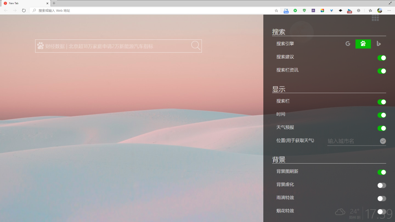Click the 显示 section heading
395x222 pixels.
click(x=279, y=89)
